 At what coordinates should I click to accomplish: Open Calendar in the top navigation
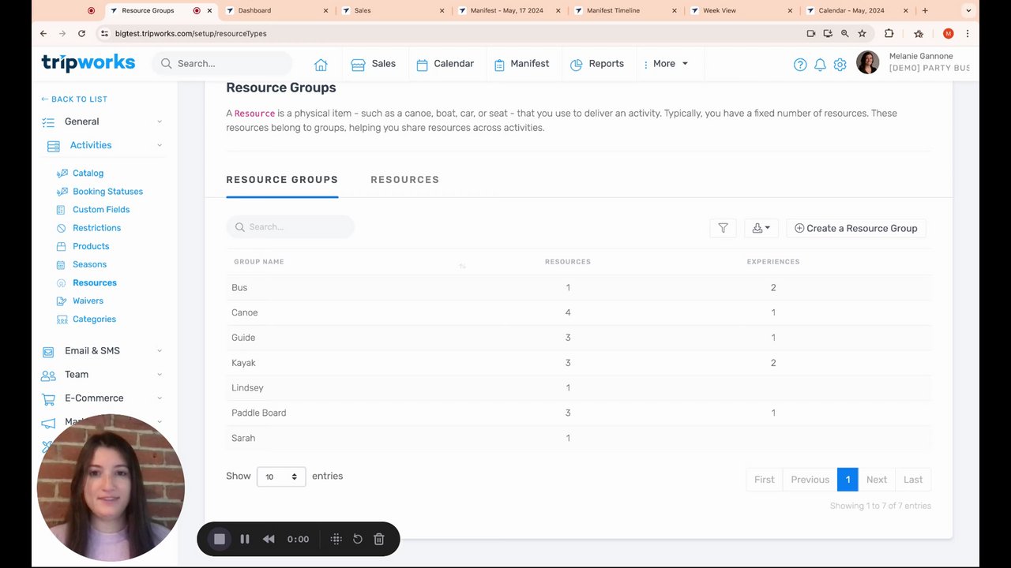(x=445, y=64)
